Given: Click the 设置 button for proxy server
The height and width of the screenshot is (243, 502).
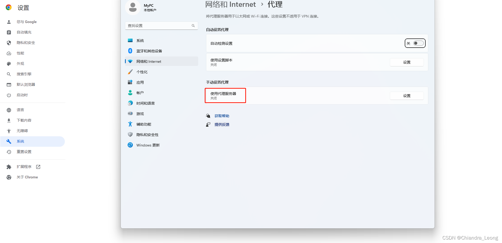Looking at the screenshot, I should 407,95.
